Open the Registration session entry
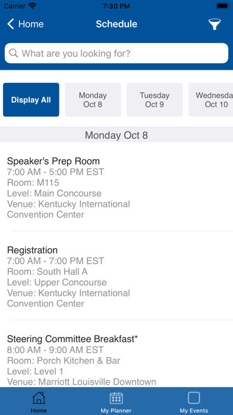 point(116,277)
